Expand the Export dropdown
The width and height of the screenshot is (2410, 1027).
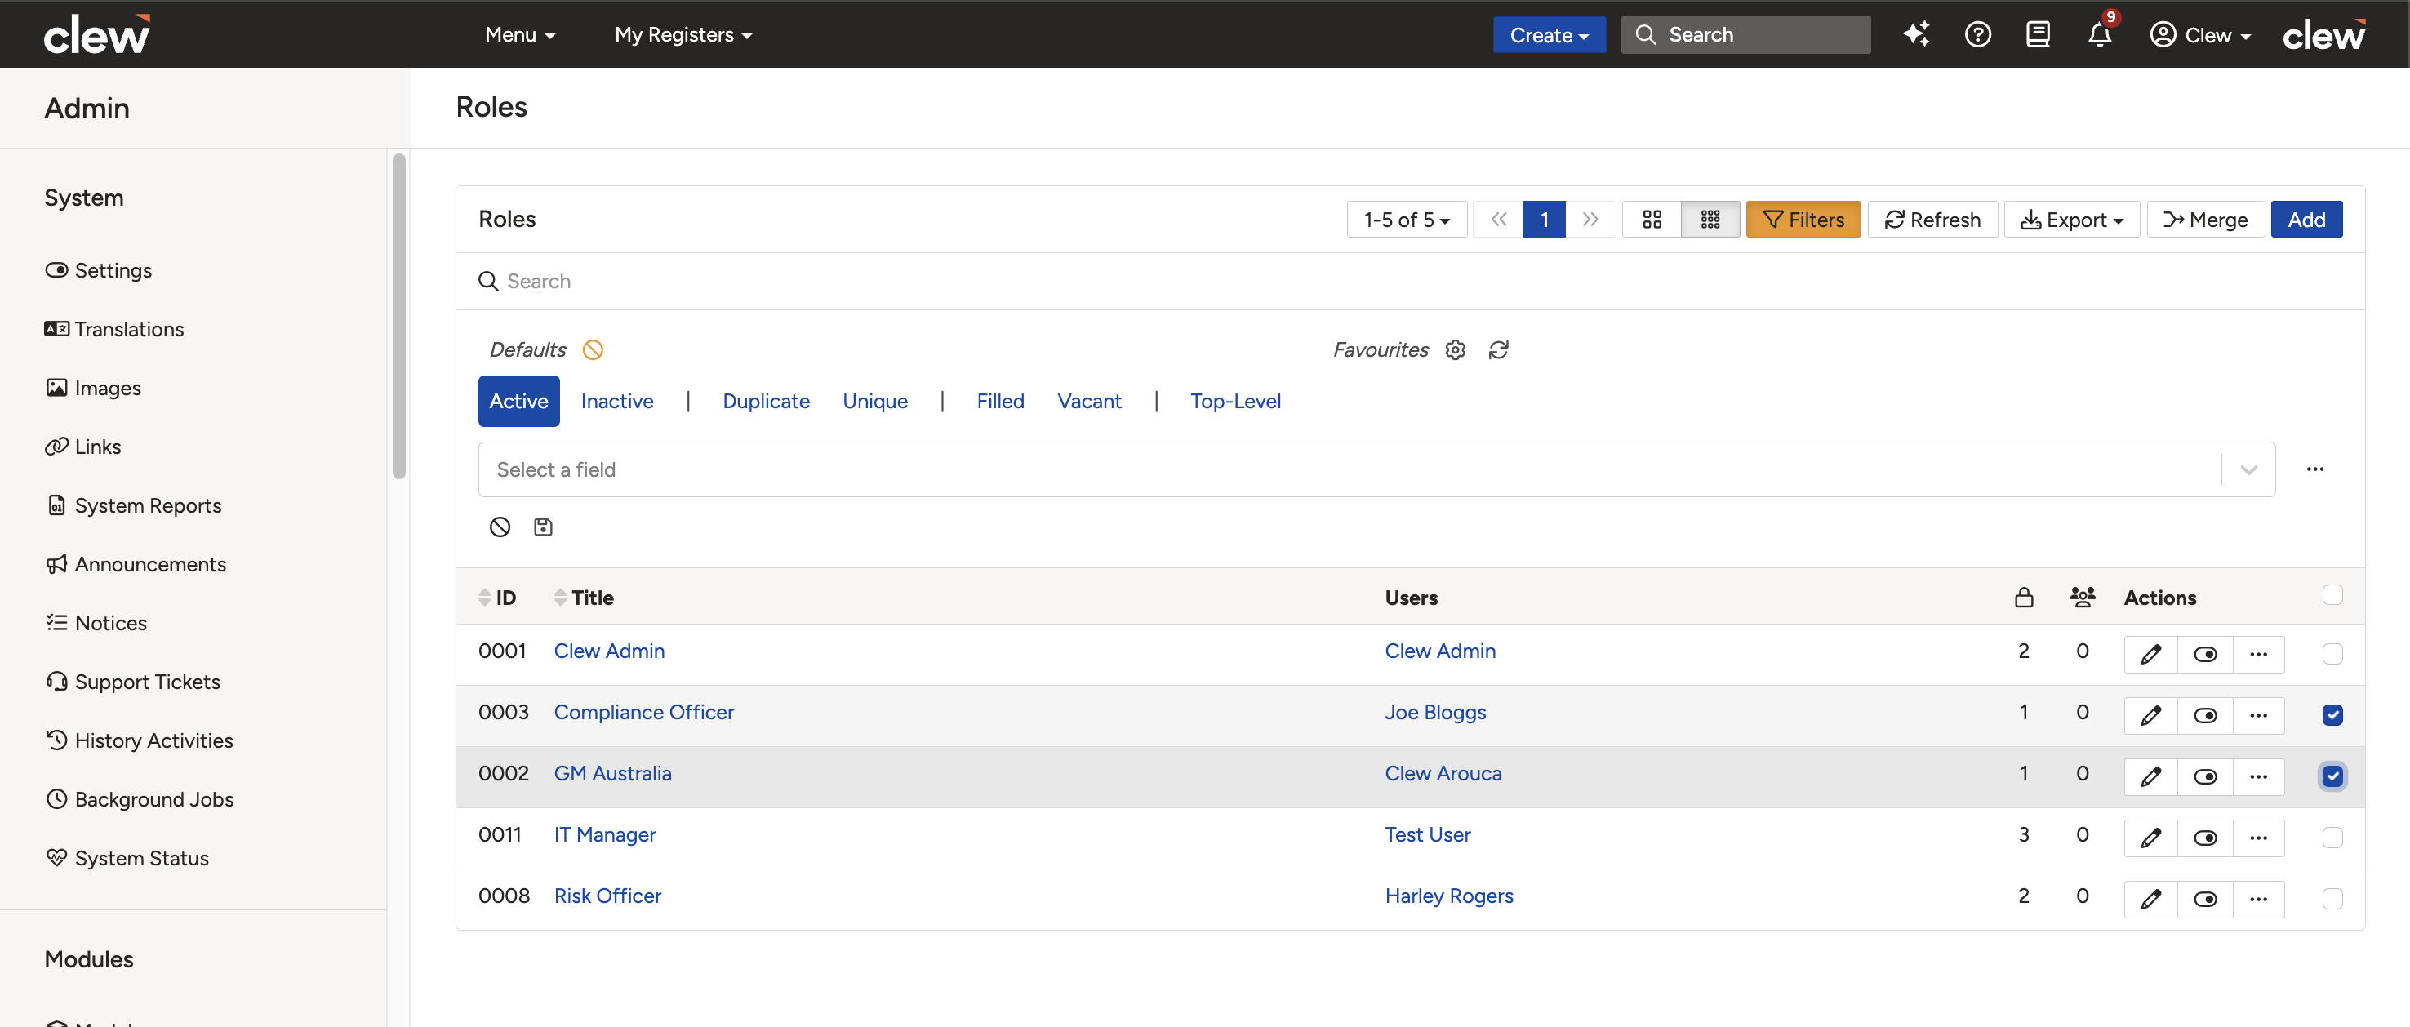[2071, 220]
